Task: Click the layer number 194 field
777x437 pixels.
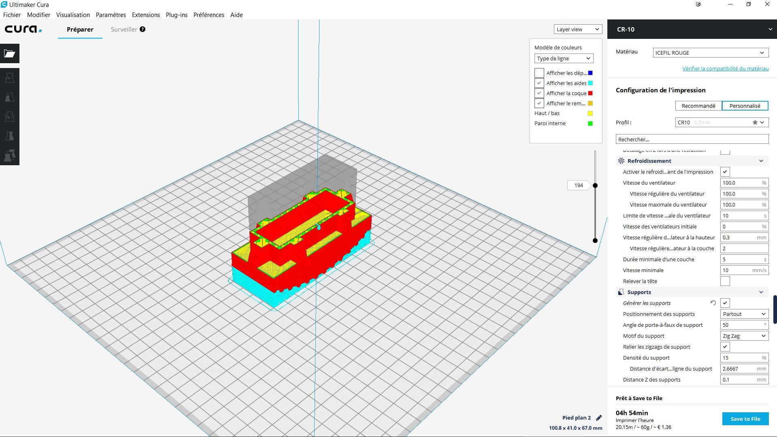Action: [578, 185]
